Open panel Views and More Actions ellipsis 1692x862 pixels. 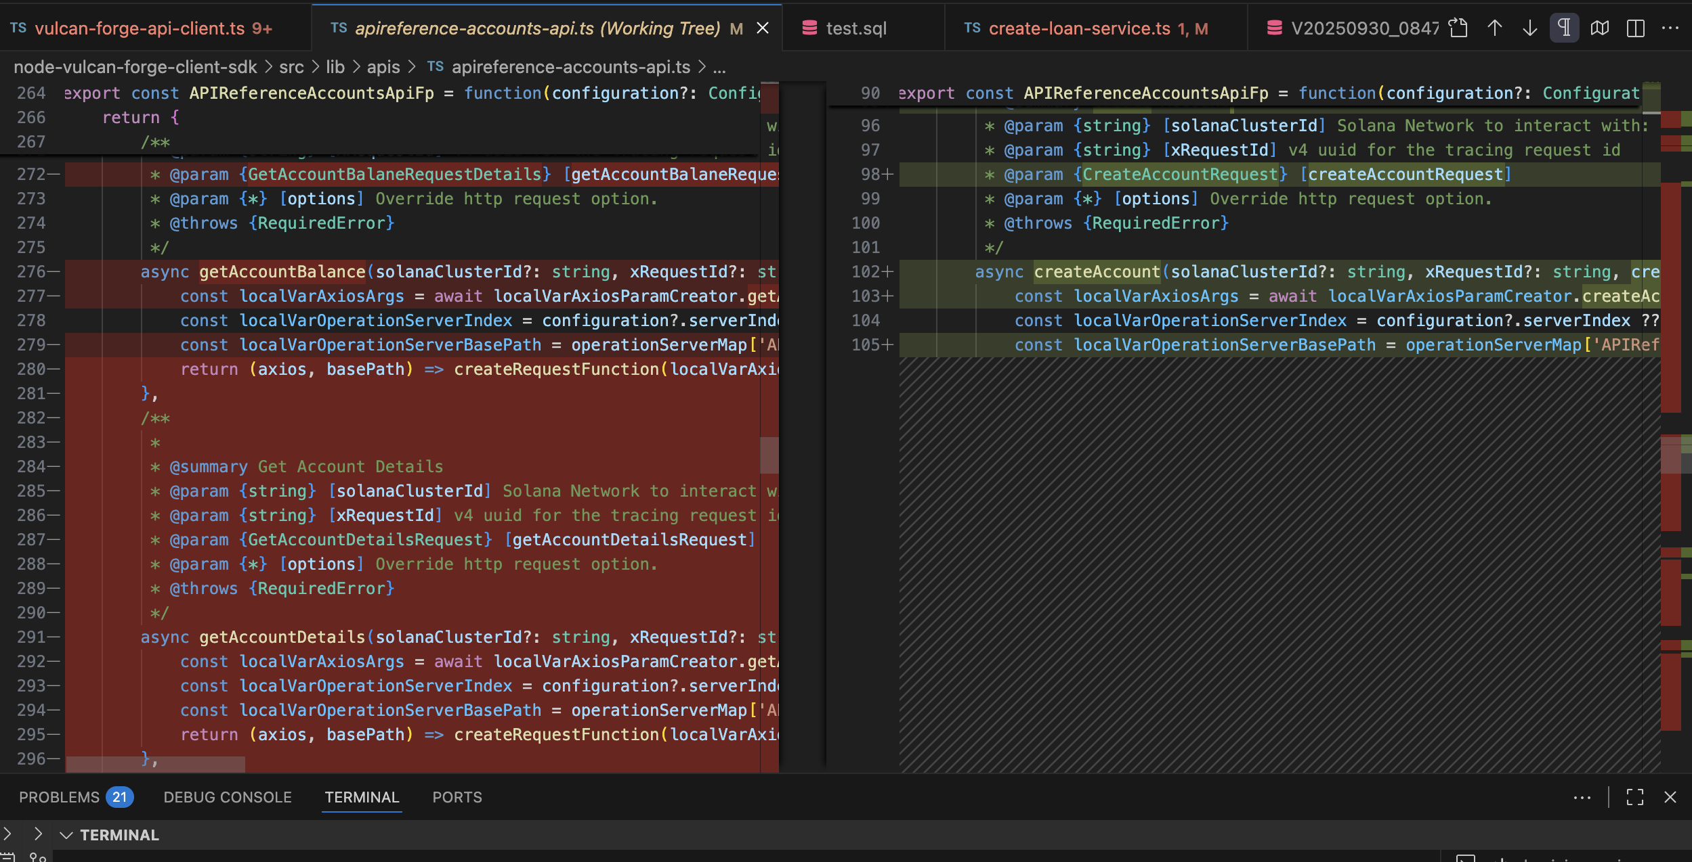[x=1582, y=797]
